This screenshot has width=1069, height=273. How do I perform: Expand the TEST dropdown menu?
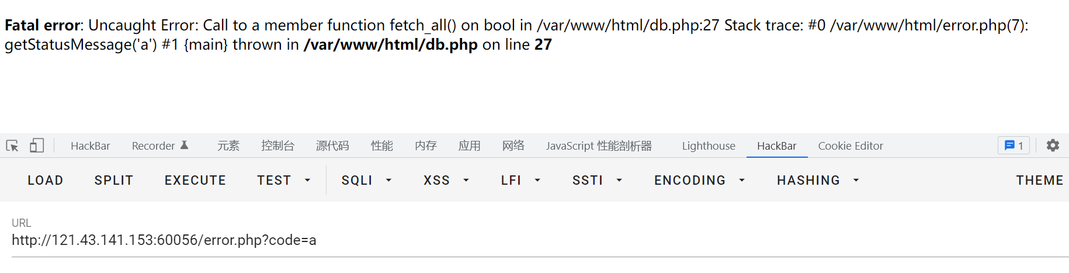pos(283,180)
